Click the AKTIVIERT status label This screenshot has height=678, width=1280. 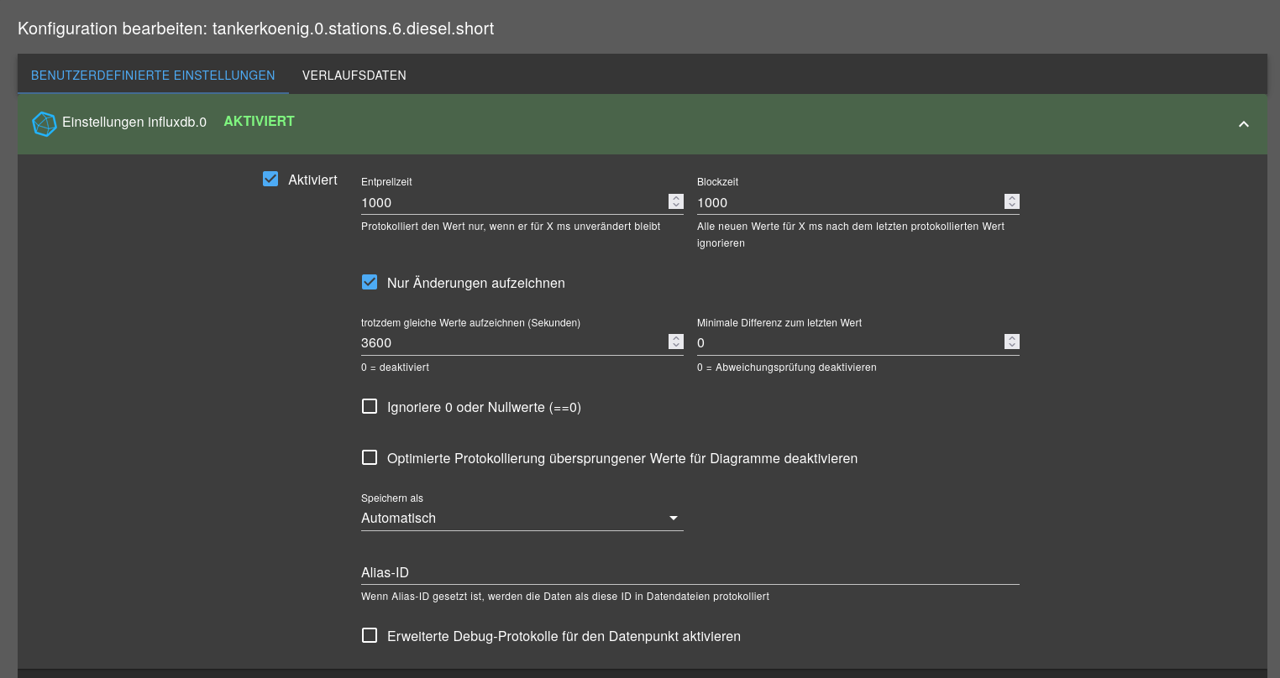pos(259,122)
